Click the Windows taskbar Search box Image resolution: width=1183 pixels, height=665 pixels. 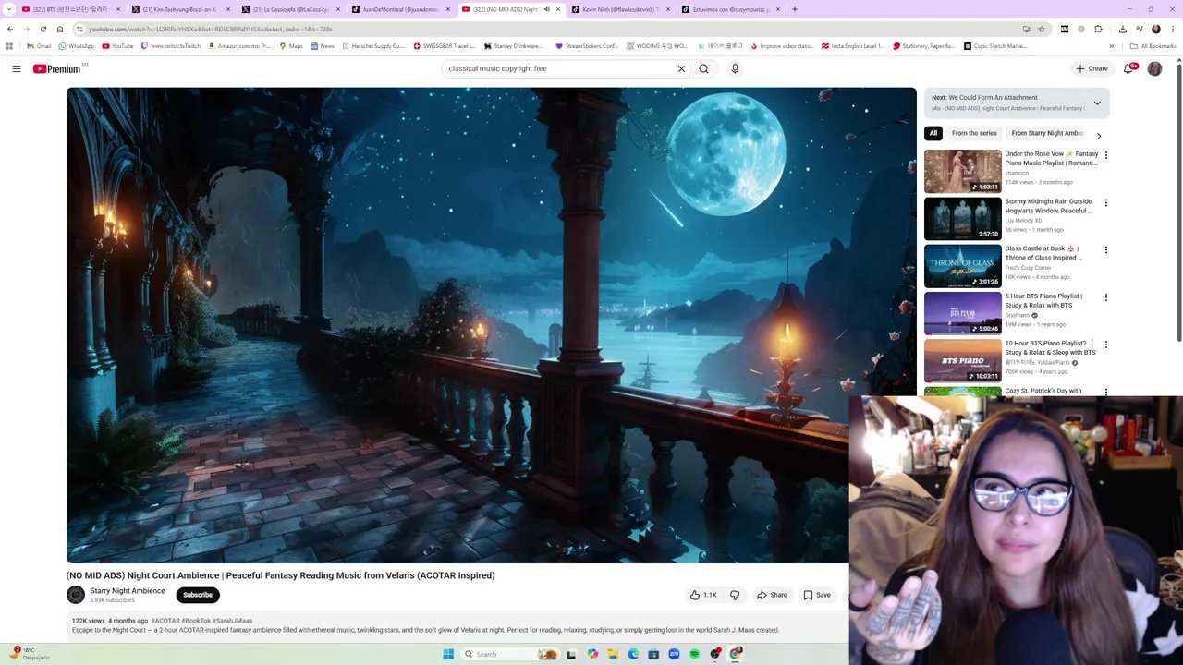coord(509,654)
